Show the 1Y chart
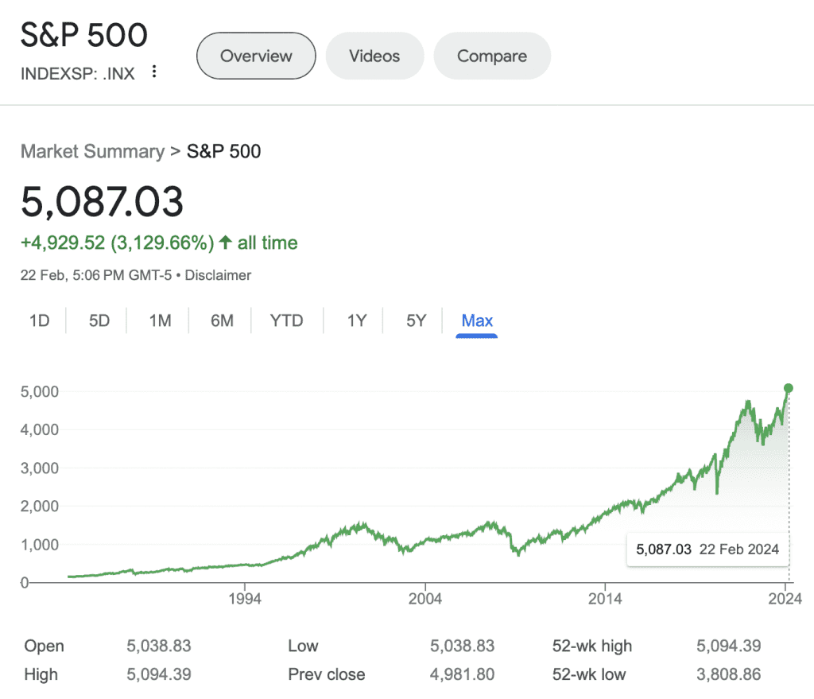Screen dimensions: 814x699 click(355, 320)
